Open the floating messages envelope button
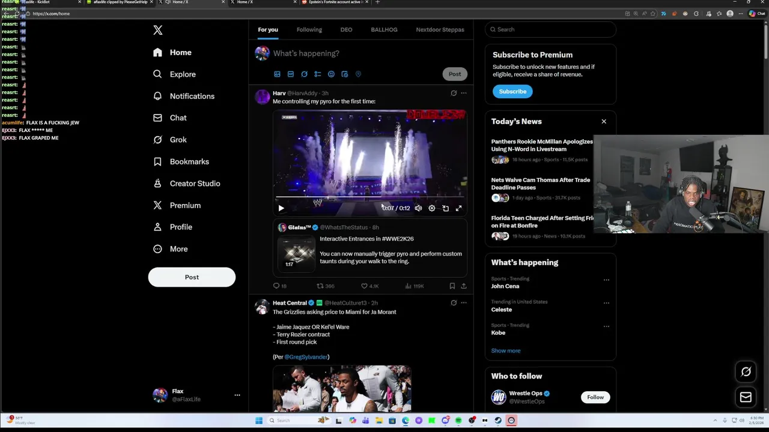This screenshot has width=769, height=432. [746, 397]
